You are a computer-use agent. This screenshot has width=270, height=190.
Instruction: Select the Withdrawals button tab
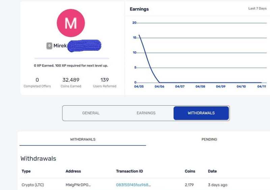tap(201, 113)
